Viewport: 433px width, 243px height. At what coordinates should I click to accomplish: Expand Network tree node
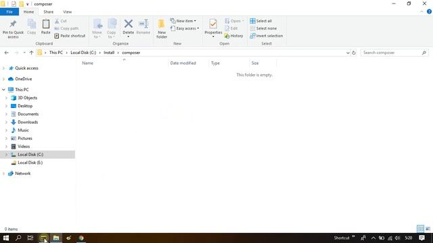click(3, 173)
